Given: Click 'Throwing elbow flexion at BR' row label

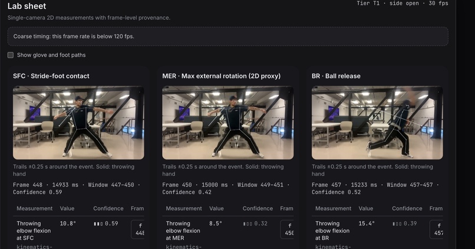Looking at the screenshot, I should point(332,231).
